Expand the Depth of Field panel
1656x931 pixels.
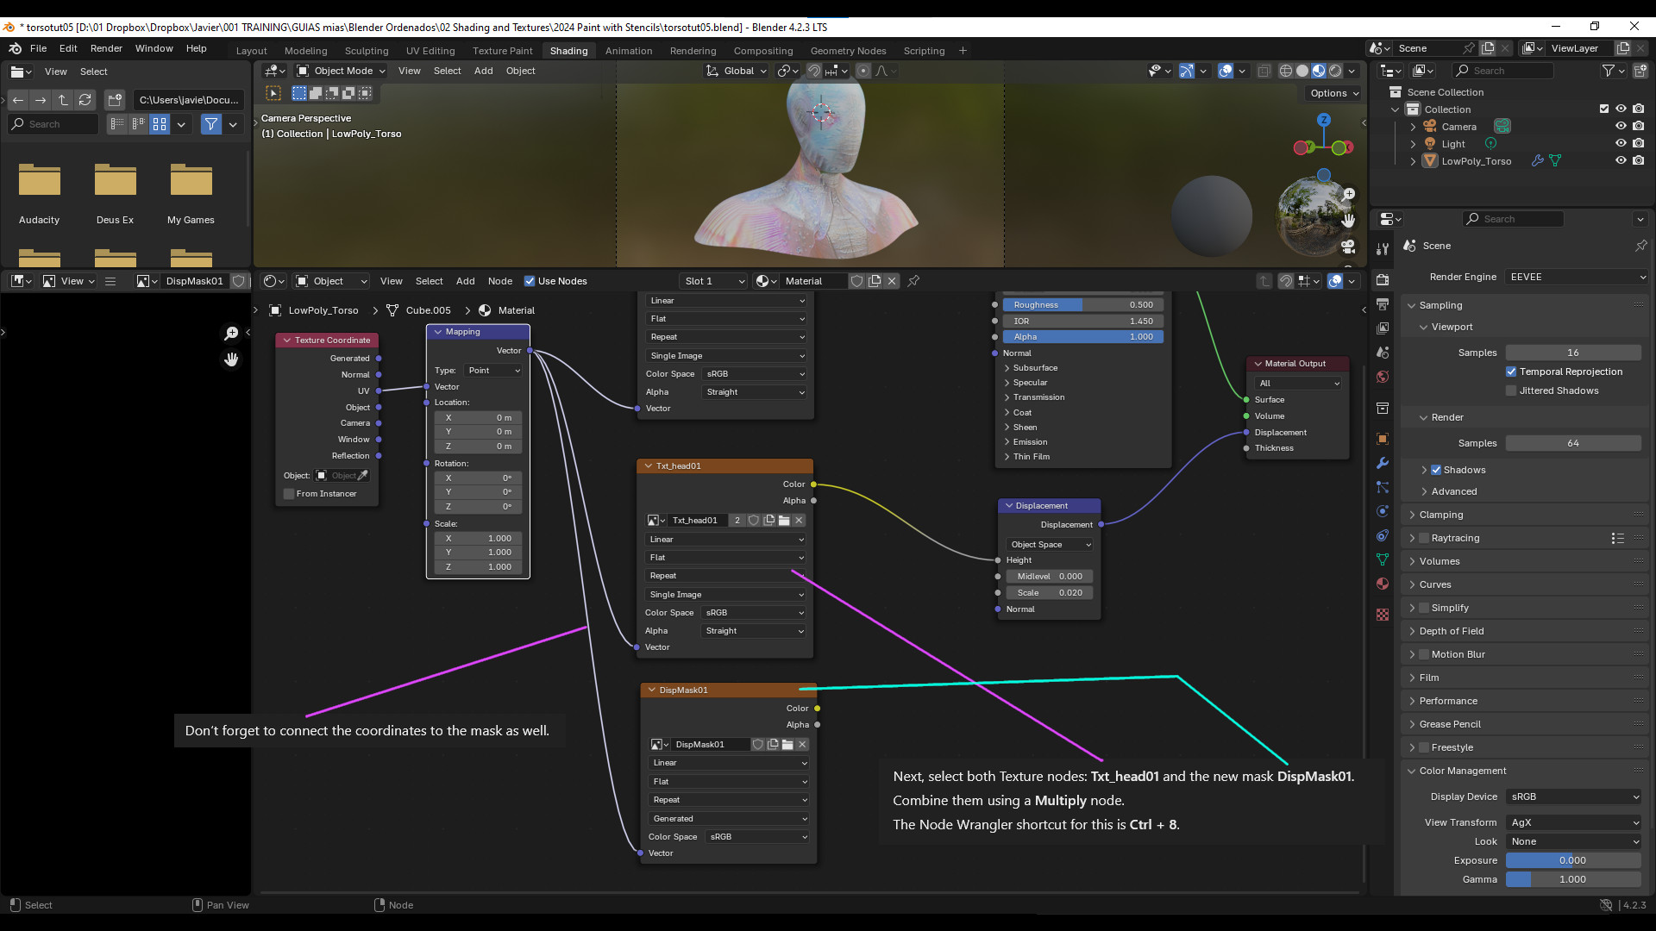click(x=1451, y=631)
